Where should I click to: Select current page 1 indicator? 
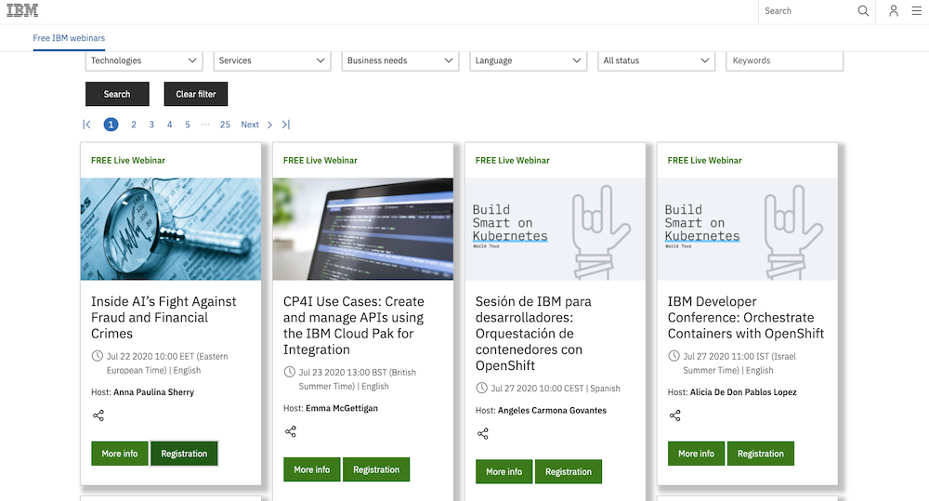tap(111, 125)
